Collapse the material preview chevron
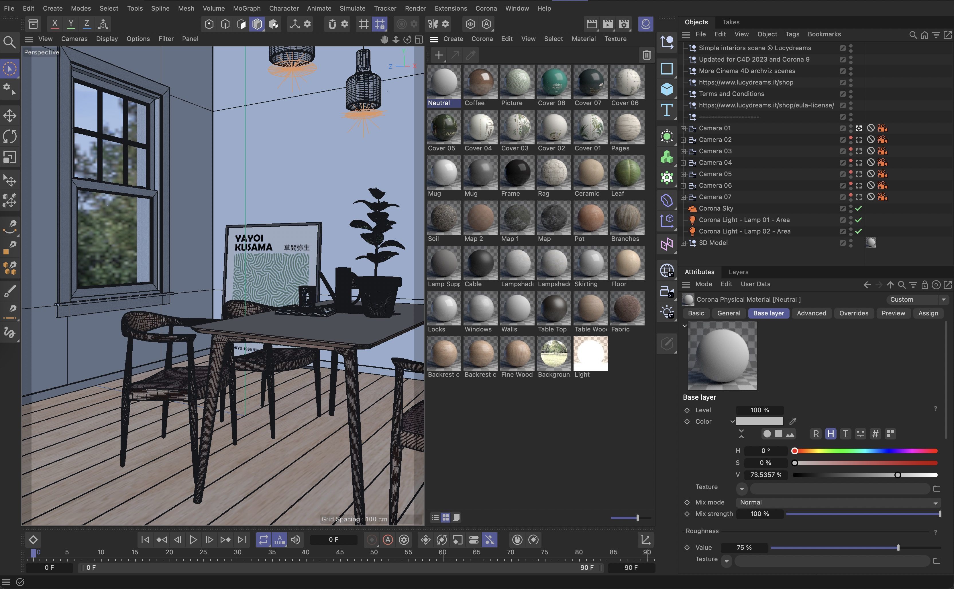Image resolution: width=954 pixels, height=589 pixels. coord(685,326)
